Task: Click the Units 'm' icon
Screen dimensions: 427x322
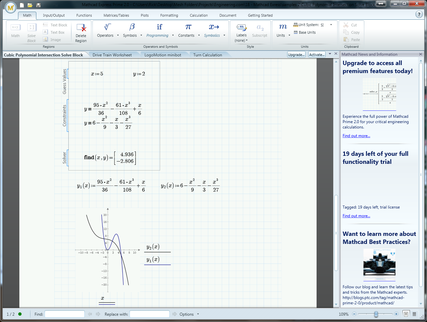Action: click(x=283, y=27)
